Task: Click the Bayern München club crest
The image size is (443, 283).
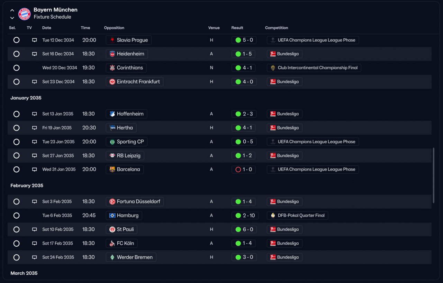Action: 25,14
